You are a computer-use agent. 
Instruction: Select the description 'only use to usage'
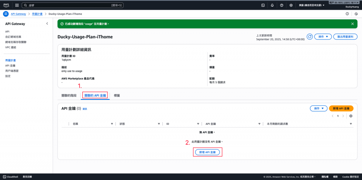[72, 71]
